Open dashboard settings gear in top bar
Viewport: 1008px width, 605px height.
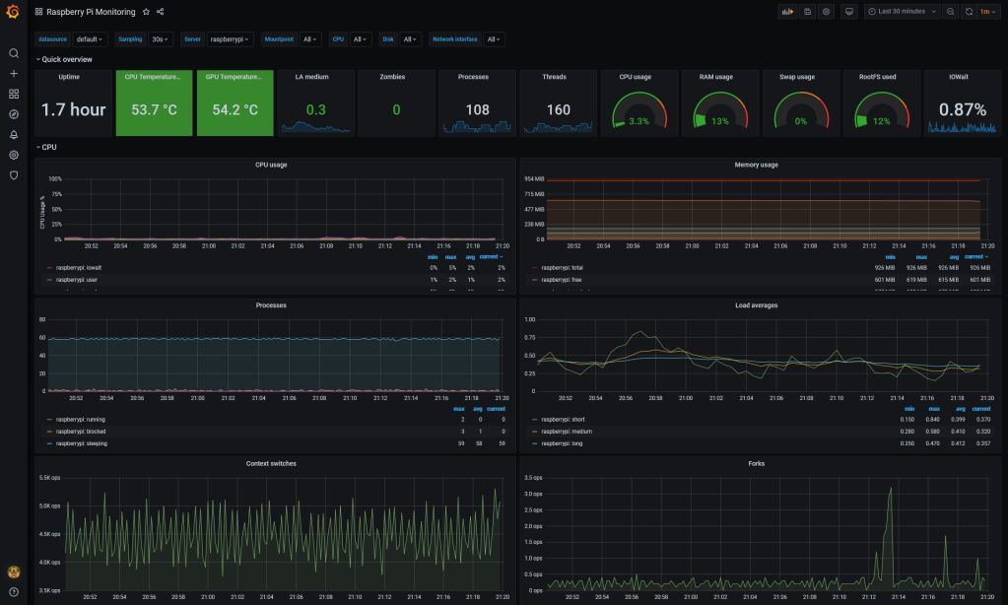(x=826, y=12)
